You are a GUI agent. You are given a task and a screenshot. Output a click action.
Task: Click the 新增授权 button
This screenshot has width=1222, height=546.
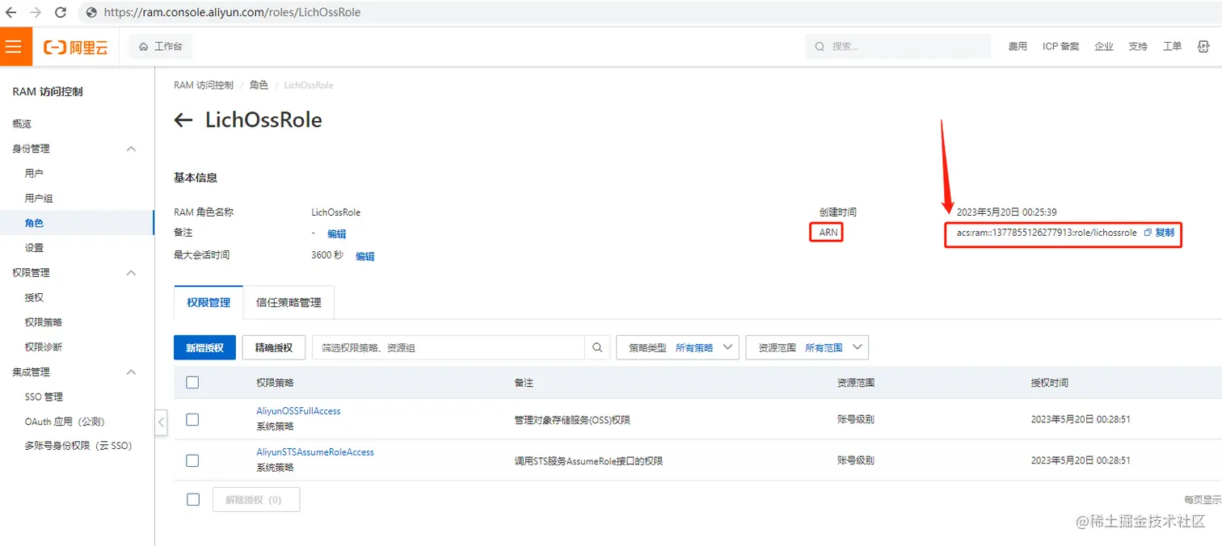pyautogui.click(x=204, y=347)
